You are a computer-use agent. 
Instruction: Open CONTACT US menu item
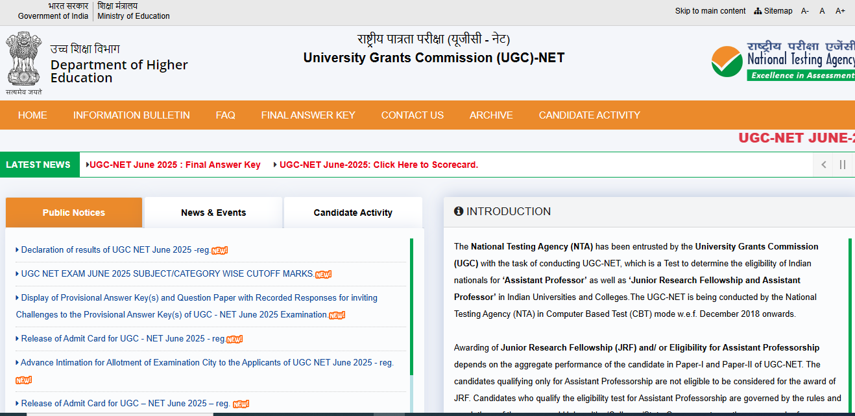point(413,115)
